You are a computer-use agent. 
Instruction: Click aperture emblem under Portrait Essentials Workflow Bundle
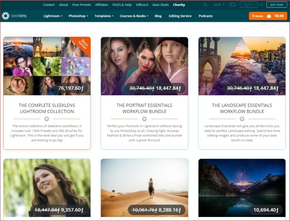tap(145, 119)
